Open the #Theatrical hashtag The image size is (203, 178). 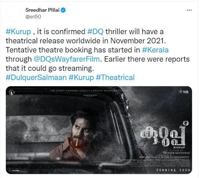point(115,77)
